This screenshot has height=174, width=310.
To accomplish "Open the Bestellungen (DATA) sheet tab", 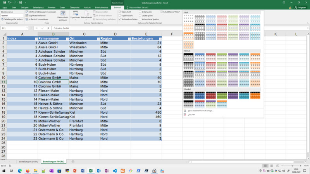I will click(x=28, y=162).
